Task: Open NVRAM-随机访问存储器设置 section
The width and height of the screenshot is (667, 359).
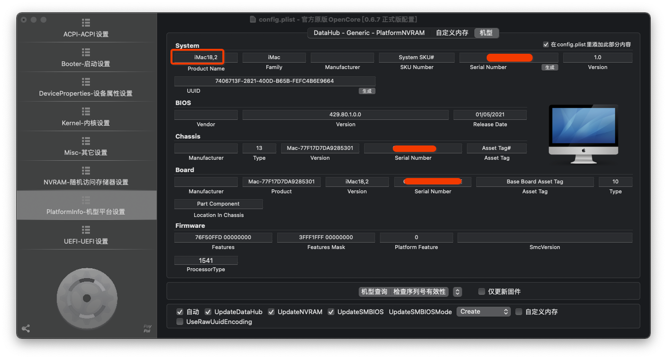Action: tap(86, 176)
